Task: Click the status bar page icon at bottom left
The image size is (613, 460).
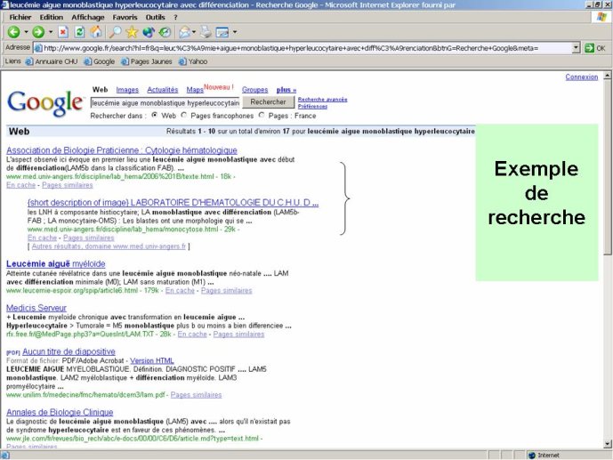Action: click(x=5, y=456)
